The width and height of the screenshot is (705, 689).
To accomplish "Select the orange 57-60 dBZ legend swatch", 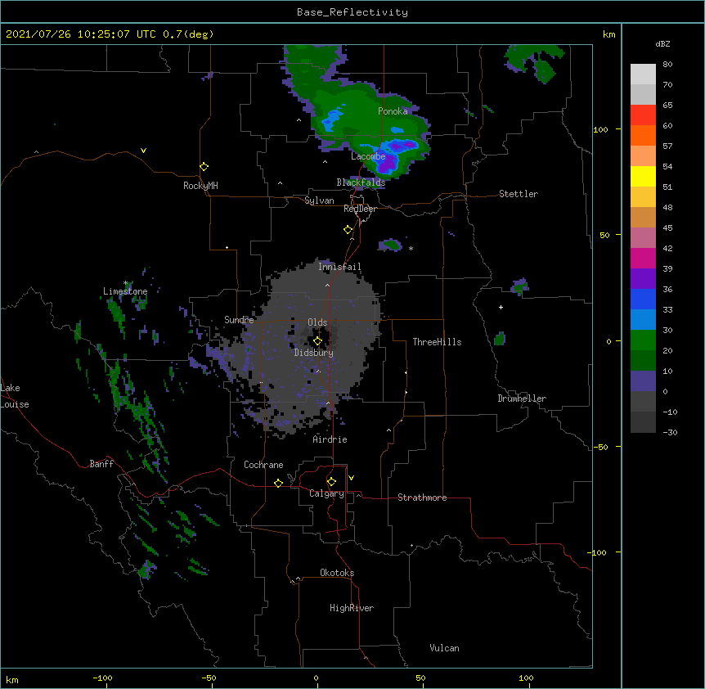I will [643, 135].
